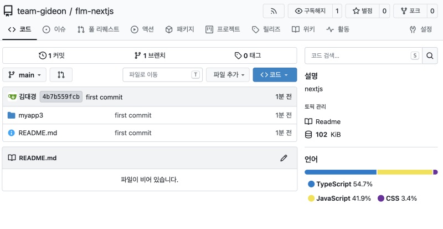Click the TypeScript blue segment in language bar
This screenshot has height=229, width=443.
pyautogui.click(x=341, y=172)
